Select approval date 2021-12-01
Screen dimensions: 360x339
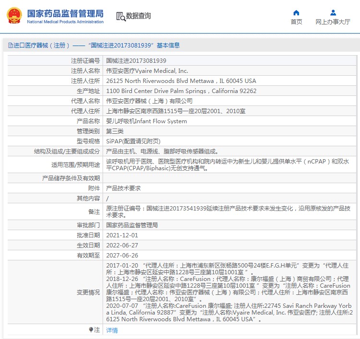(122, 235)
